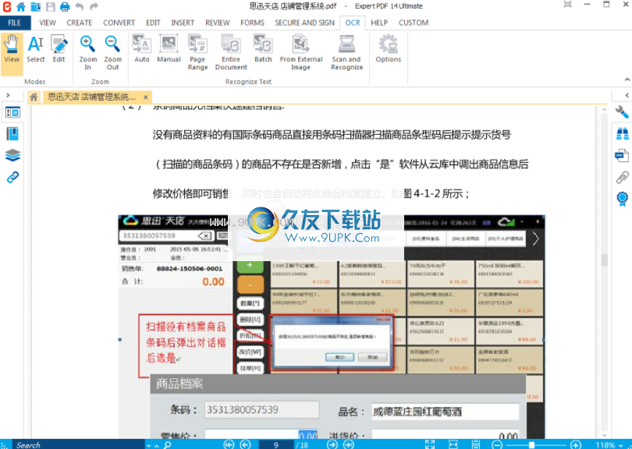Open Batch OCR tool

(x=263, y=49)
